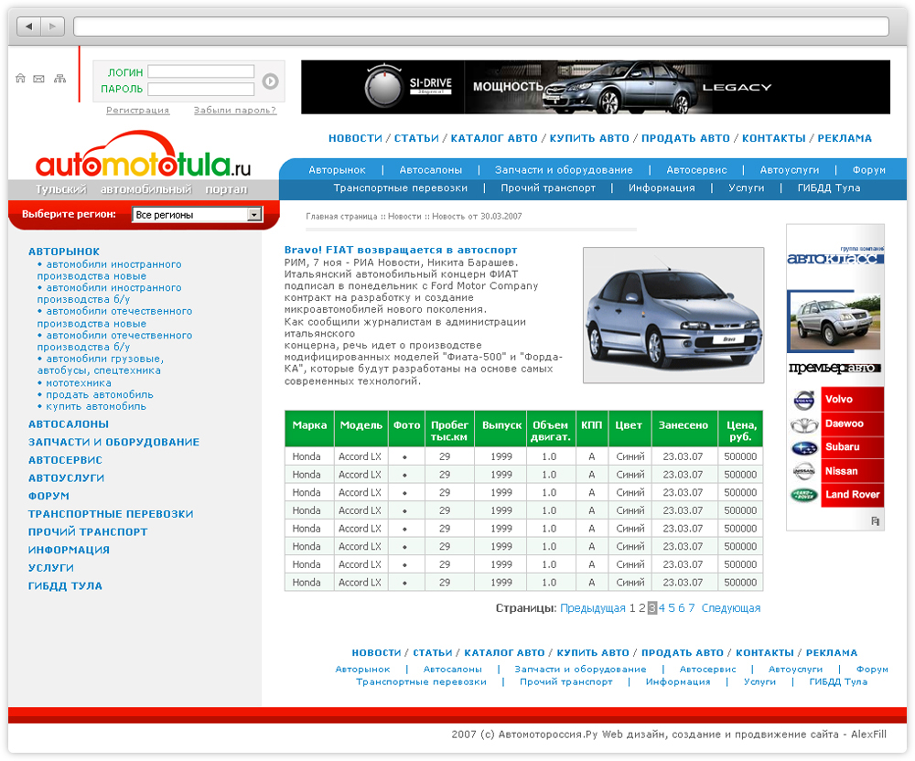Screen dimensions: 915x761
Task: Open footer link КАТАЛОГ АВТО
Action: 504,652
